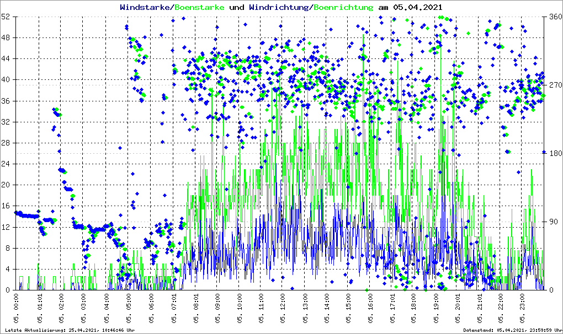The image size is (563, 334).
Task: Click the '180' degree label on right axis
Action: 554,154
